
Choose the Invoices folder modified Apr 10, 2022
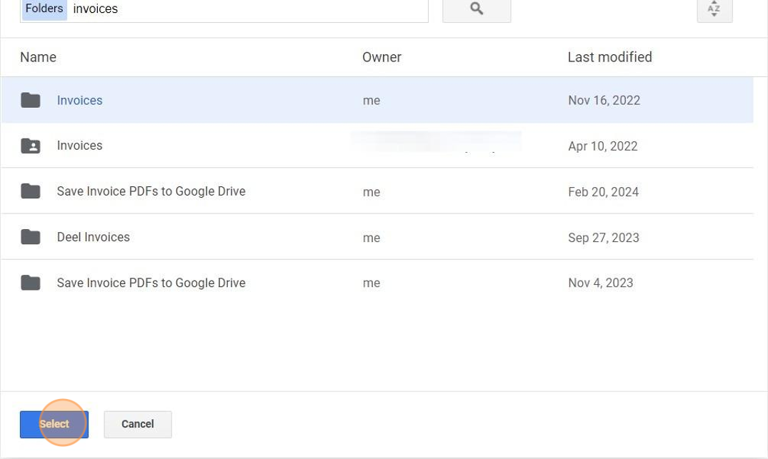tap(79, 146)
